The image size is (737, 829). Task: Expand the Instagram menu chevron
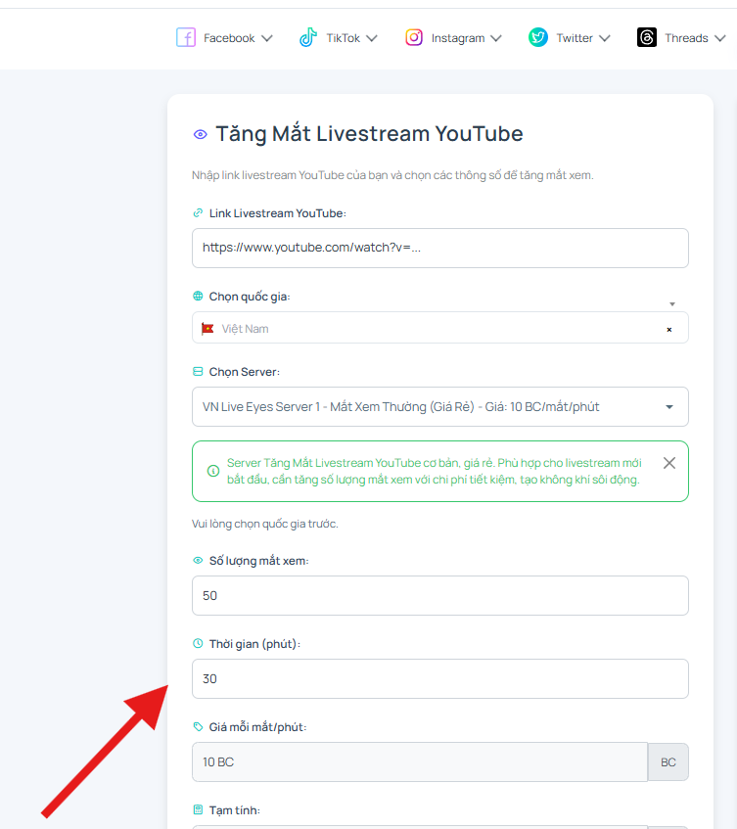pos(496,38)
